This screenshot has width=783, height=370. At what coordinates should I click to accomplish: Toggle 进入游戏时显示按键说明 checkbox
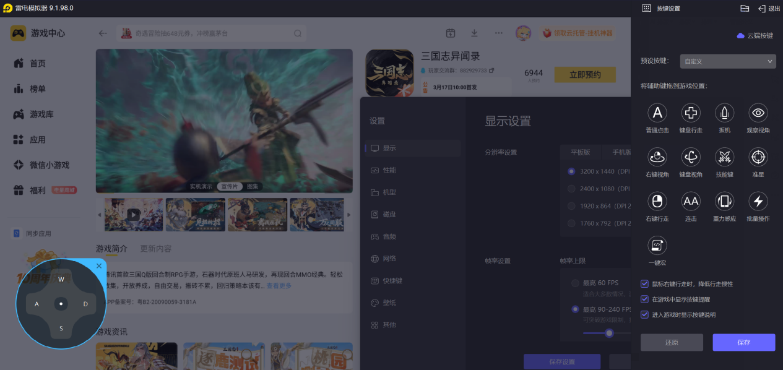point(644,314)
